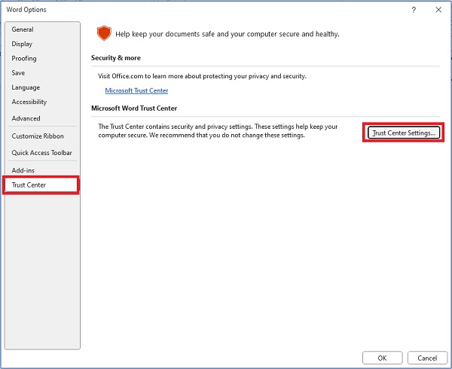Click the 'Visit Office.com to learn more' text
The height and width of the screenshot is (369, 452).
[x=202, y=76]
